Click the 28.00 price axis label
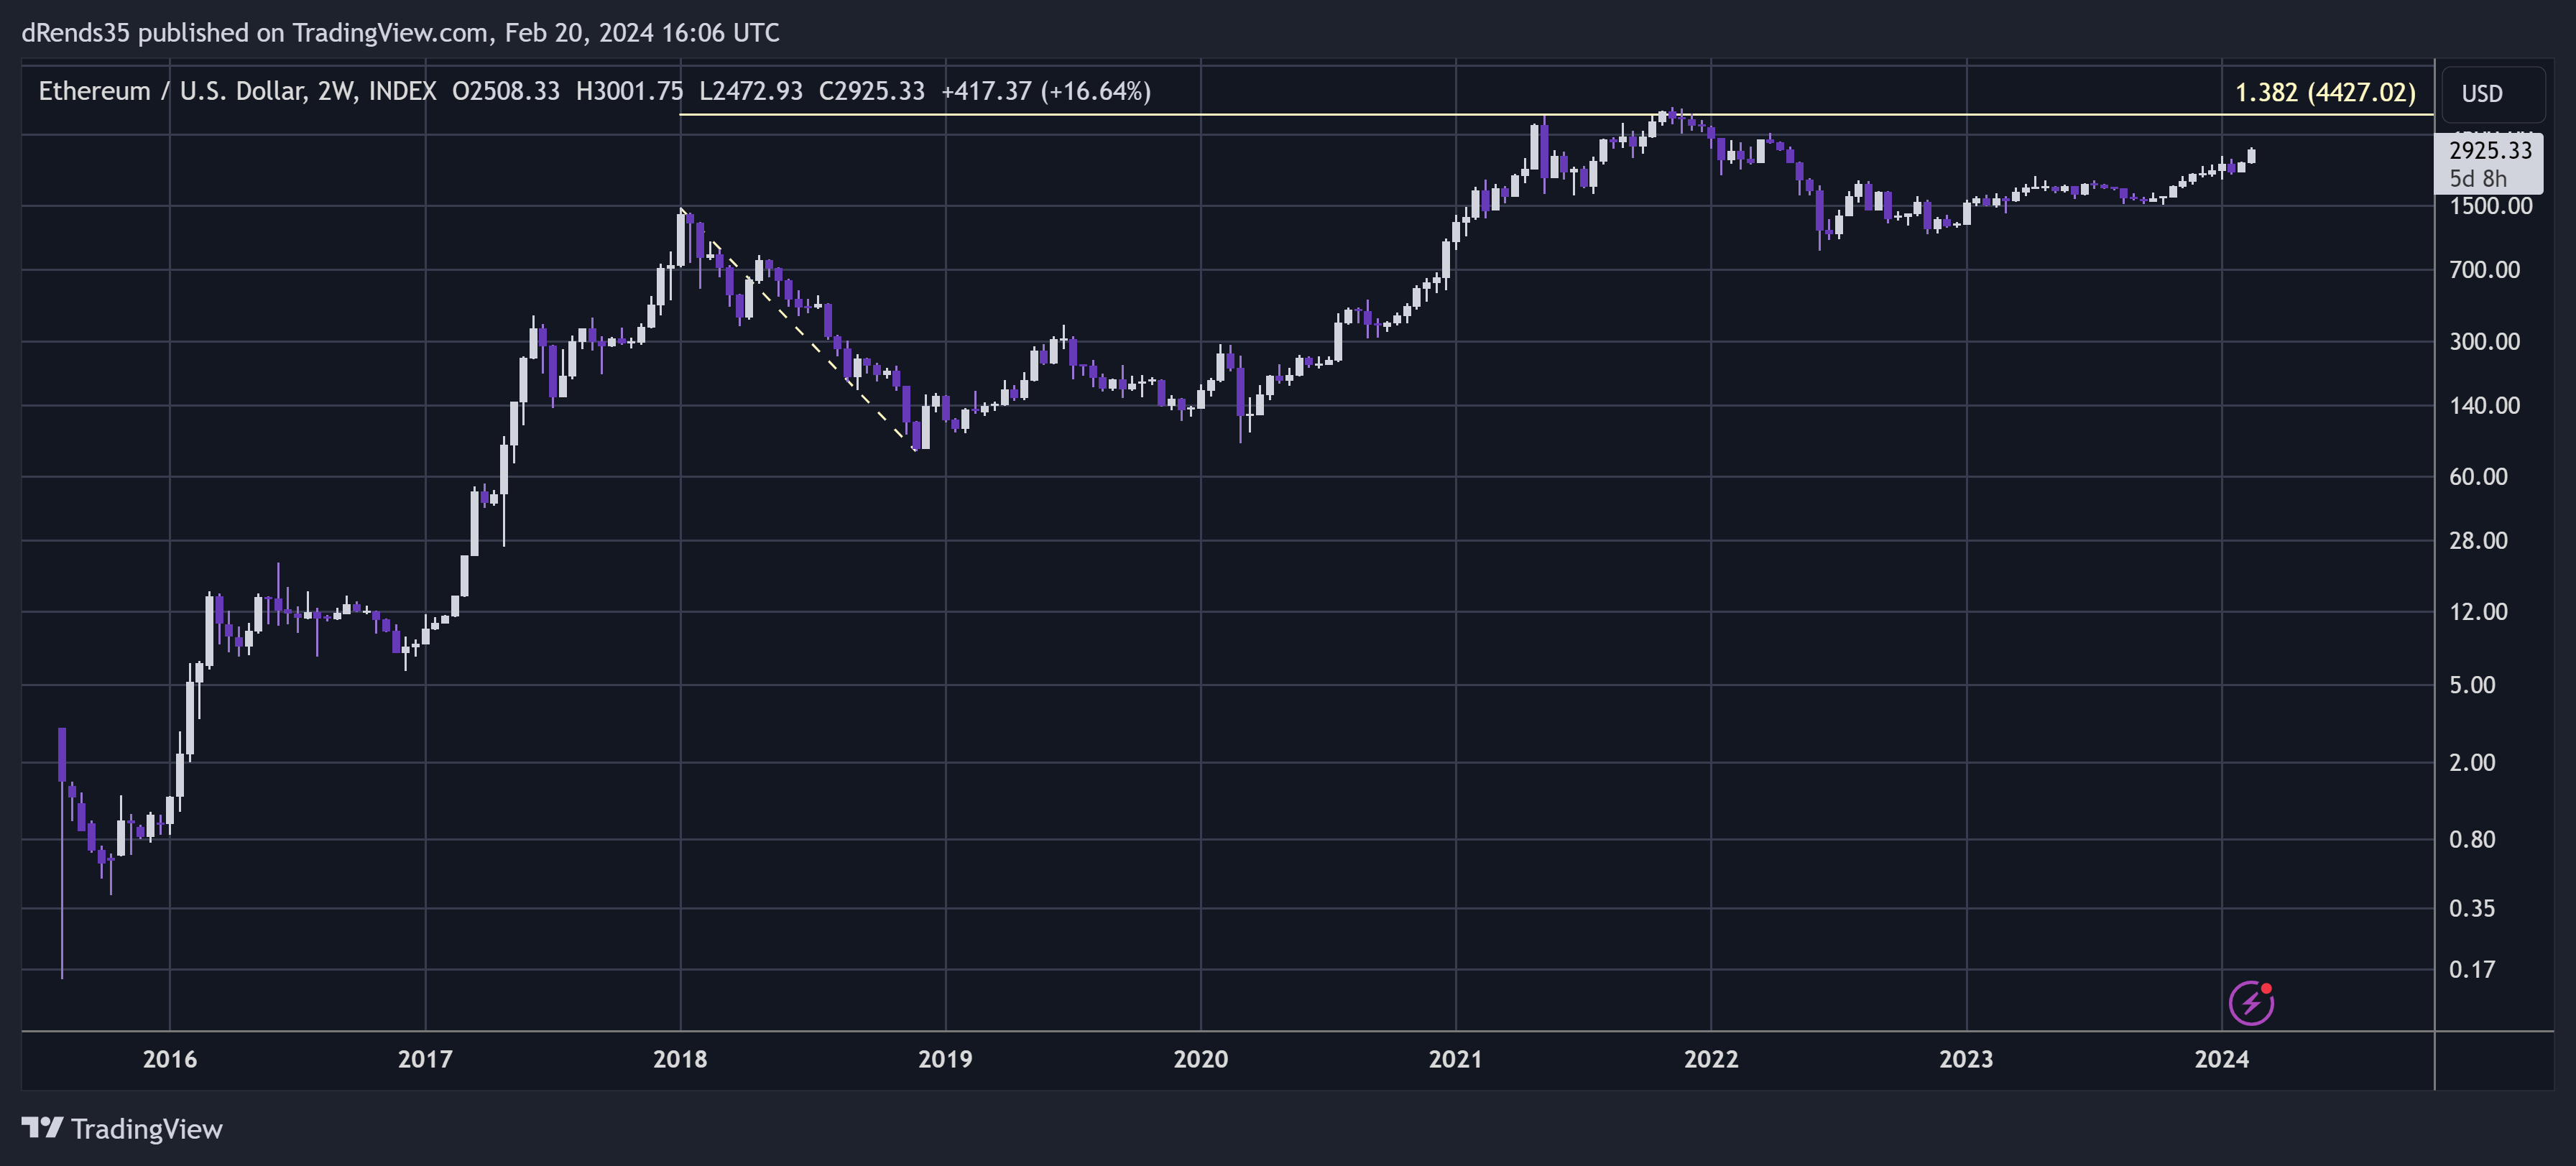This screenshot has width=2576, height=1166. (x=2478, y=540)
